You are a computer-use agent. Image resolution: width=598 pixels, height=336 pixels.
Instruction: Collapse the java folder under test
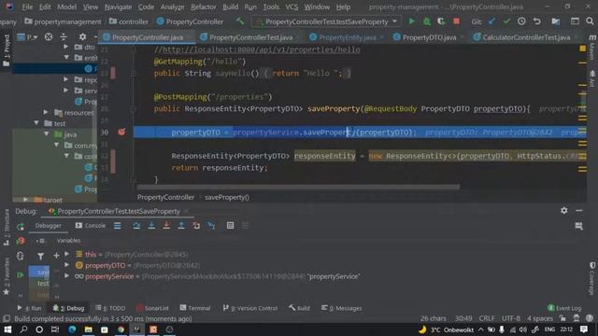(46, 134)
